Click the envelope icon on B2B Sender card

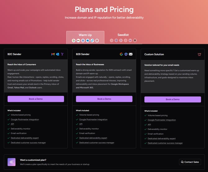(131, 54)
